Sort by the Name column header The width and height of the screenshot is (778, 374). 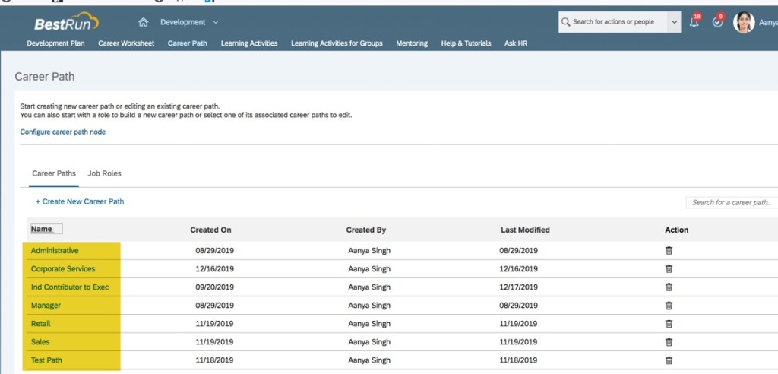click(42, 229)
